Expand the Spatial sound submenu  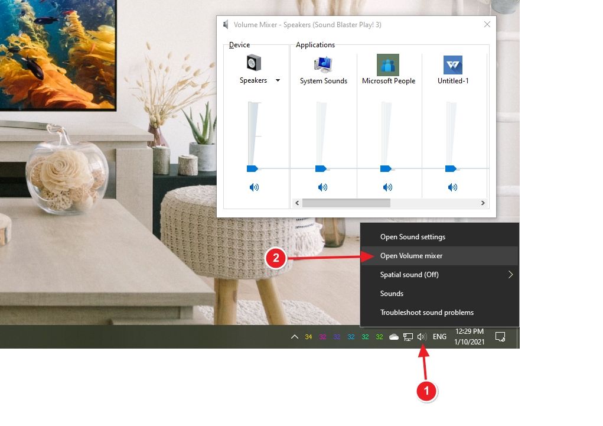510,275
